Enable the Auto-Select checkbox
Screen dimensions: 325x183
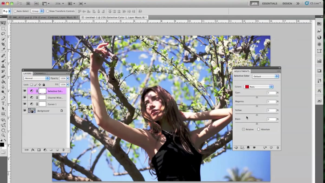pyautogui.click(x=15, y=11)
